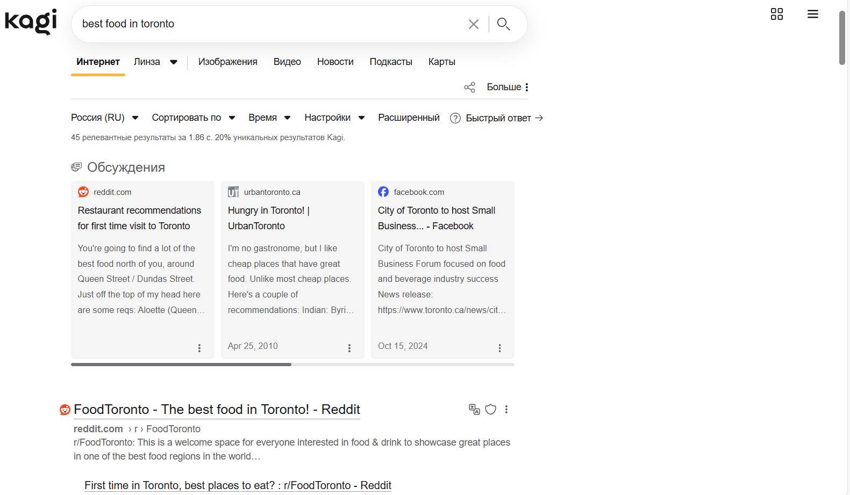Click the Расширенный advanced search link
Viewport: 850px width, 495px height.
pyautogui.click(x=409, y=118)
